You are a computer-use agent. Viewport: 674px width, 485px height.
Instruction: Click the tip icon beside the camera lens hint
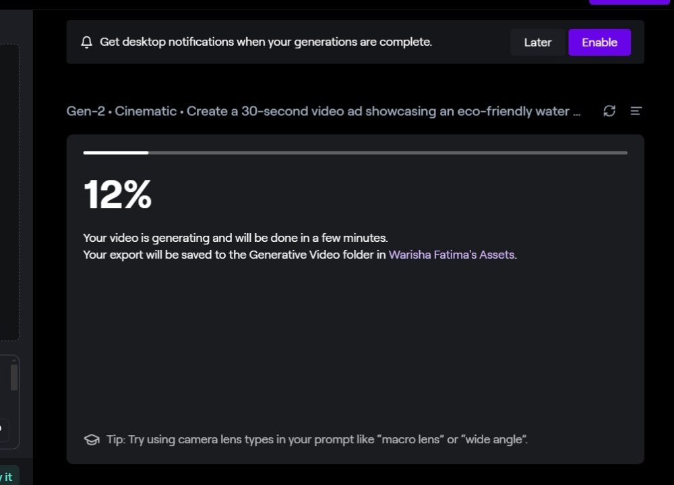pyautogui.click(x=92, y=439)
